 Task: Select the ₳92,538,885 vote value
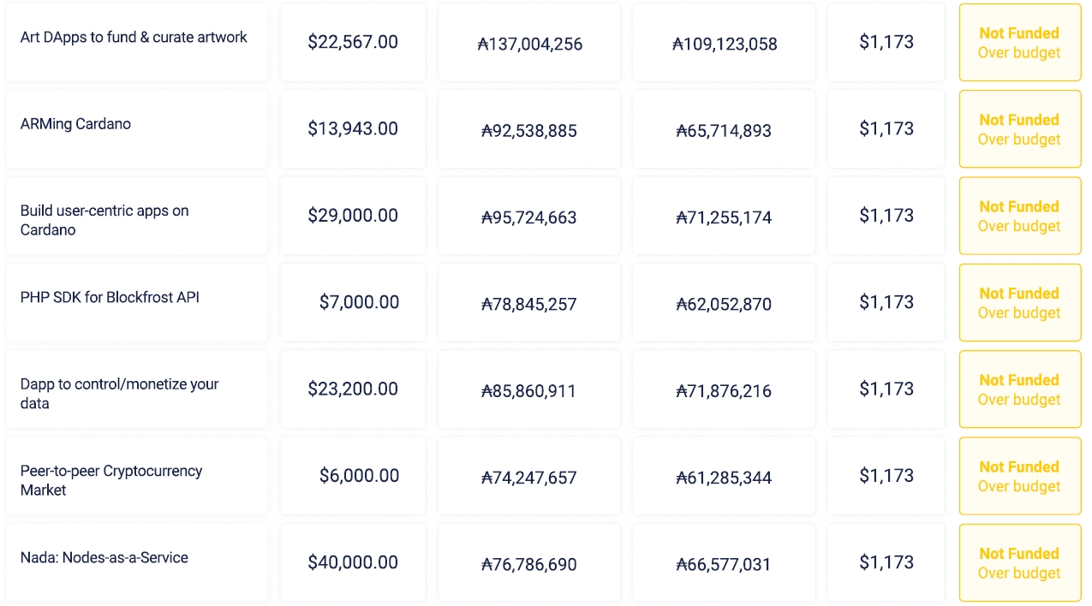(x=529, y=131)
